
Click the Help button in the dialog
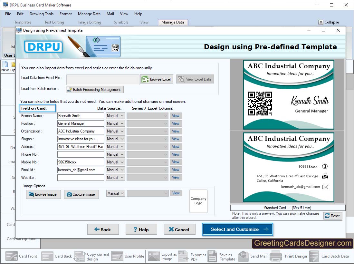point(141,230)
